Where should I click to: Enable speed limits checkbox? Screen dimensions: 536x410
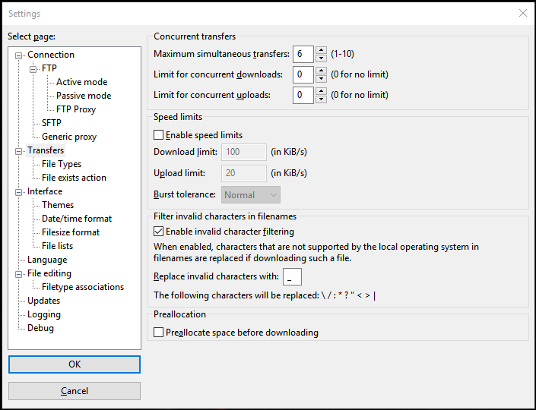click(159, 135)
